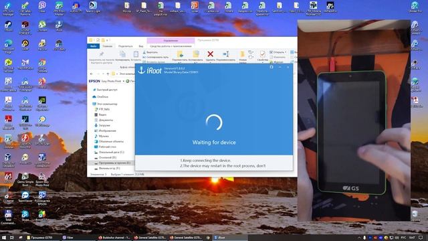Select OneDrive in the Explorer tree
Screen dimensions: 428x241
100,96
